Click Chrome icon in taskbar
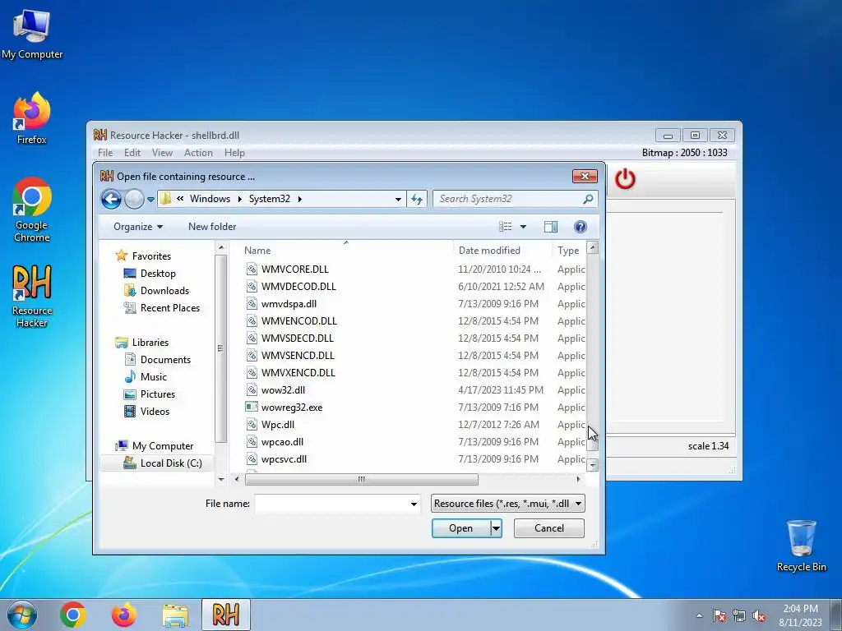 (73, 615)
